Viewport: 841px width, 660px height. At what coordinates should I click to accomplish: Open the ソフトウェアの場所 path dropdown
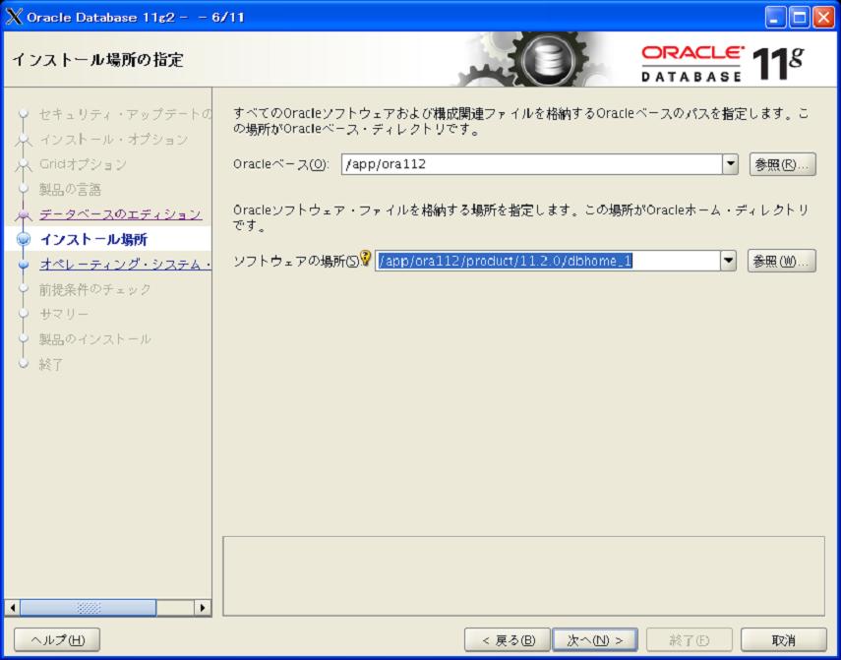728,261
